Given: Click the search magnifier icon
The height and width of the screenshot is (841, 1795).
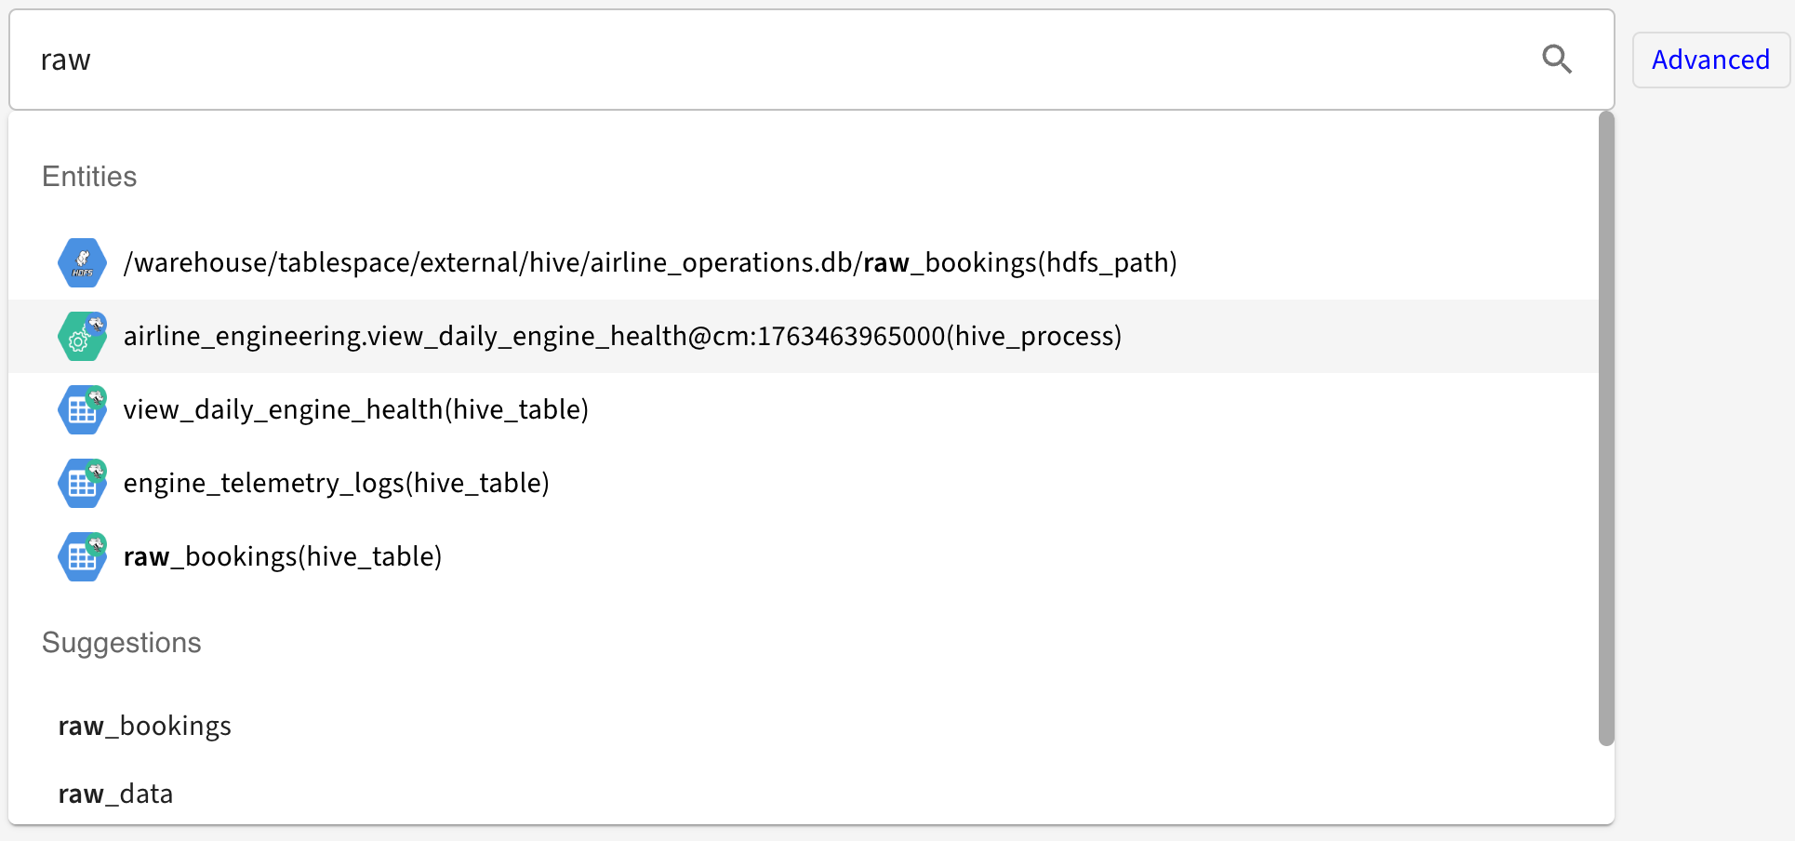Looking at the screenshot, I should tap(1556, 60).
